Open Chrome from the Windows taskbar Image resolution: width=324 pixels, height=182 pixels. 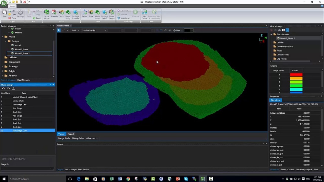[x=128, y=179]
